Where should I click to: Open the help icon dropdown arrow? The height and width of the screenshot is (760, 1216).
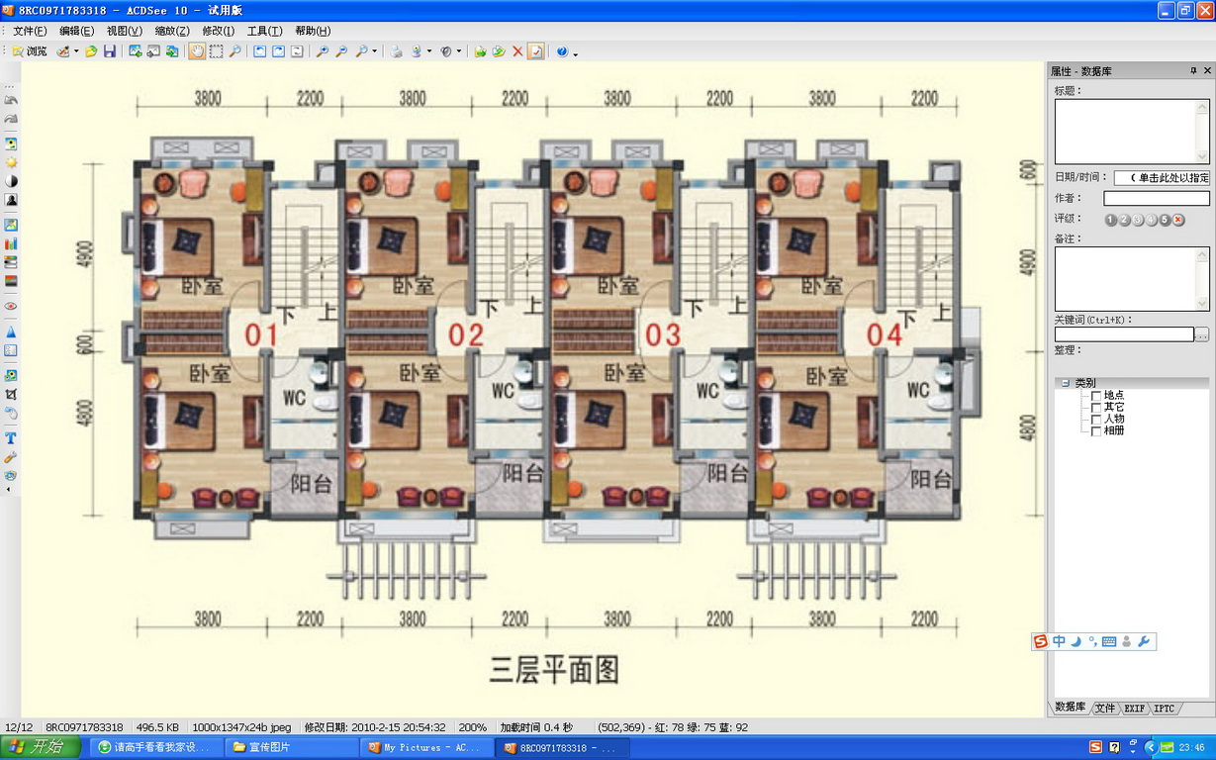click(x=575, y=52)
